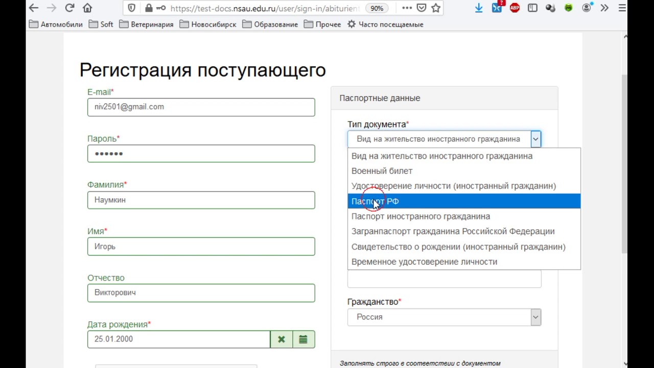Click the blue extension with red question badge
This screenshot has width=654, height=368.
tap(497, 7)
